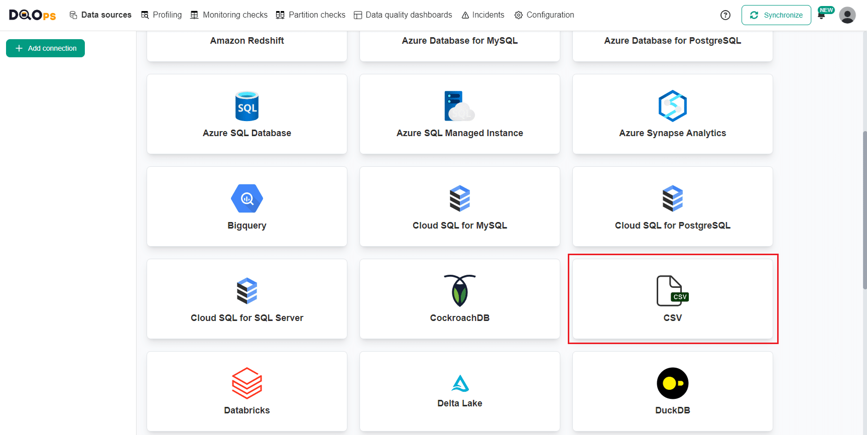Viewport: 867px width, 435px height.
Task: Select the Databricks label
Action: pos(247,410)
